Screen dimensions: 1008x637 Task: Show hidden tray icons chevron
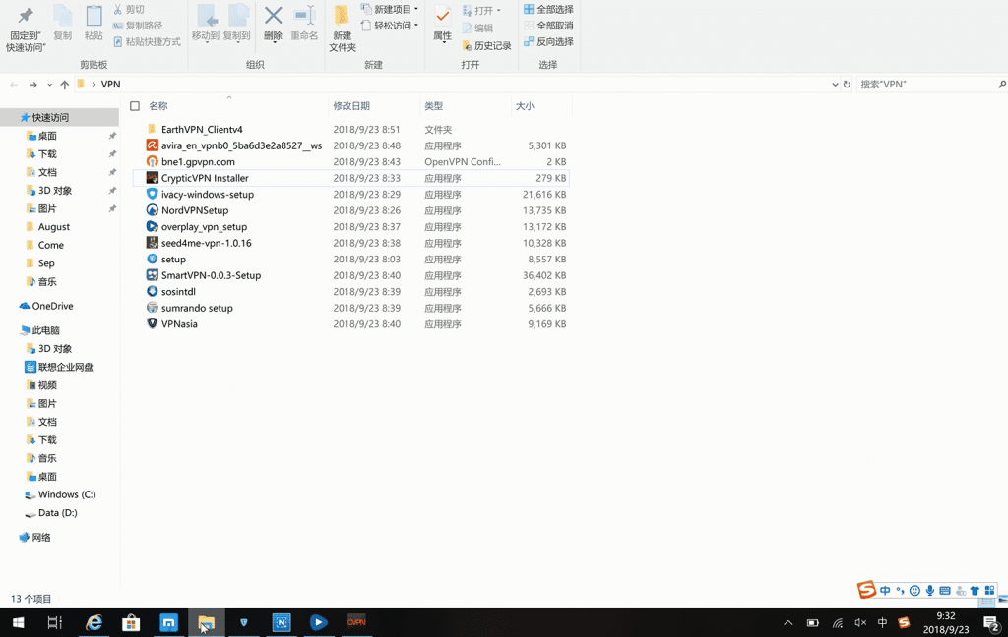tap(788, 622)
